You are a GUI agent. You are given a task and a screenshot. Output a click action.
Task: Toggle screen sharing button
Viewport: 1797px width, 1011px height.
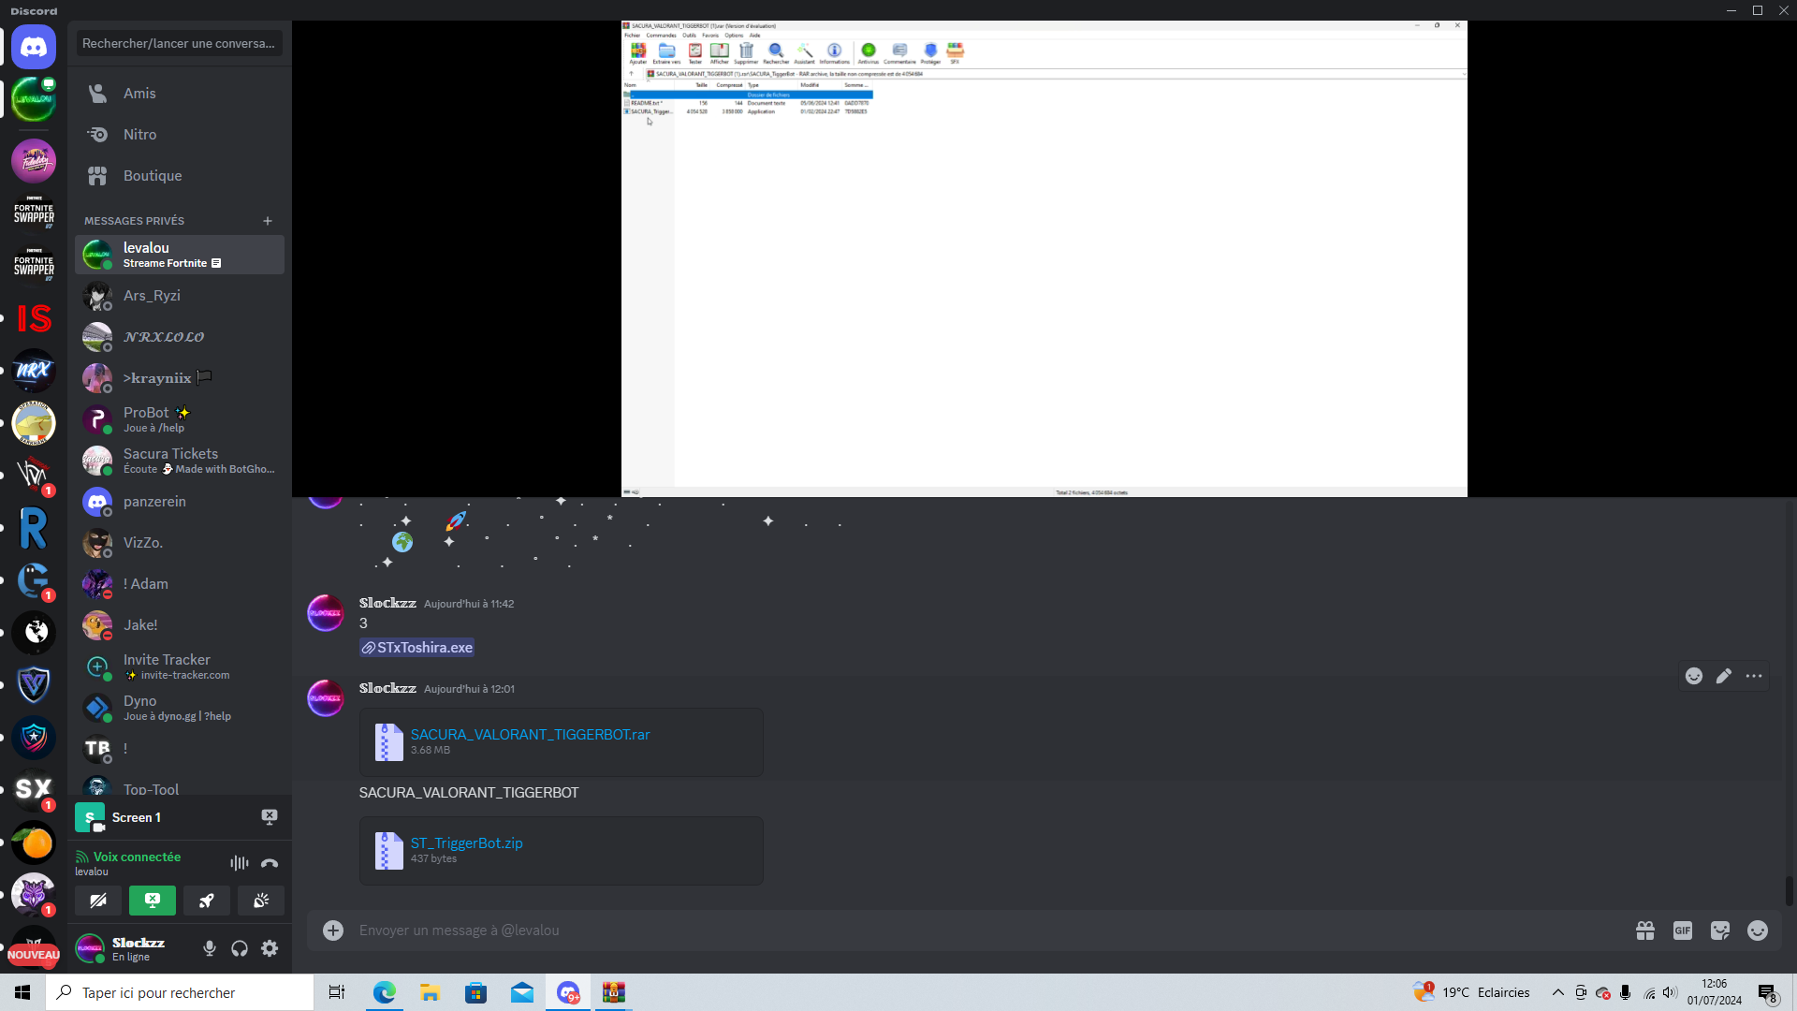click(153, 901)
